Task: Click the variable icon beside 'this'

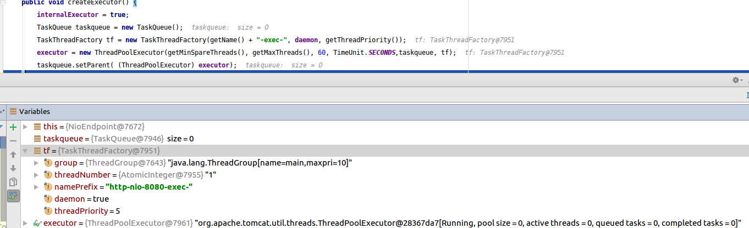Action: point(37,127)
